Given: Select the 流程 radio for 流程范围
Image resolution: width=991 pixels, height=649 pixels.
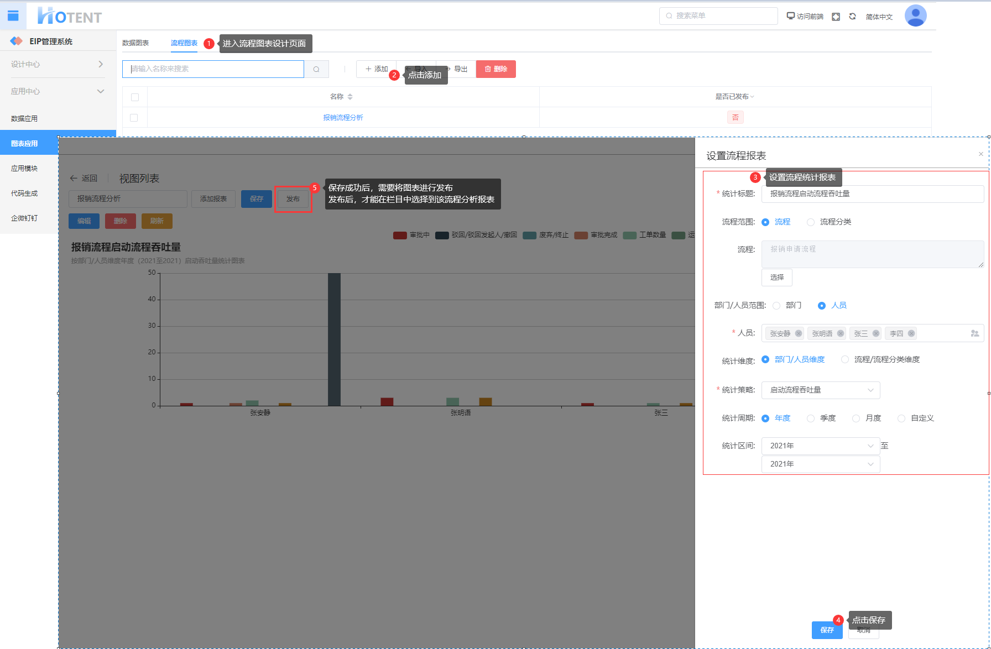Looking at the screenshot, I should click(x=765, y=222).
